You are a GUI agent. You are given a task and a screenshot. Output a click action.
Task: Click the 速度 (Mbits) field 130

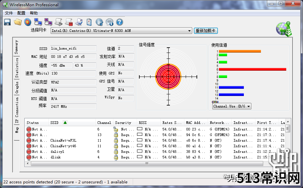click(73, 73)
